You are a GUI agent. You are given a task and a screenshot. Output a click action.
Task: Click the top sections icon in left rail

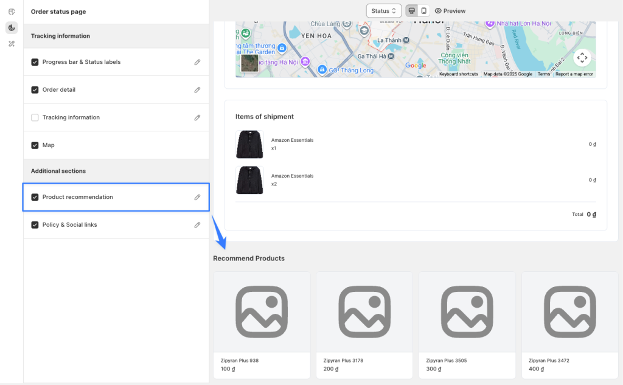(x=12, y=12)
